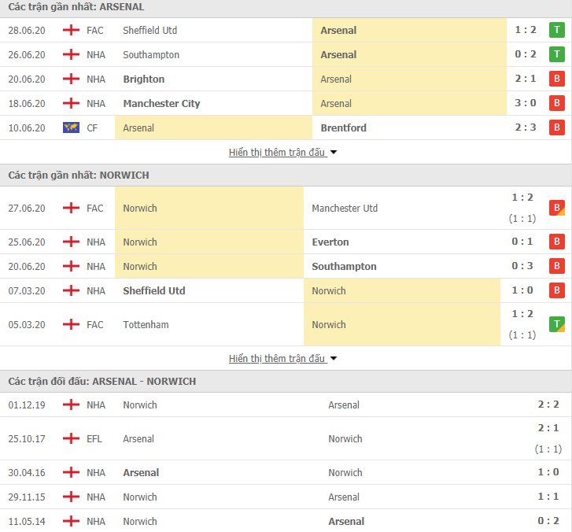Click 2 : 2 score of 01.12.19 match
Screen dimensions: 572x532
click(548, 405)
